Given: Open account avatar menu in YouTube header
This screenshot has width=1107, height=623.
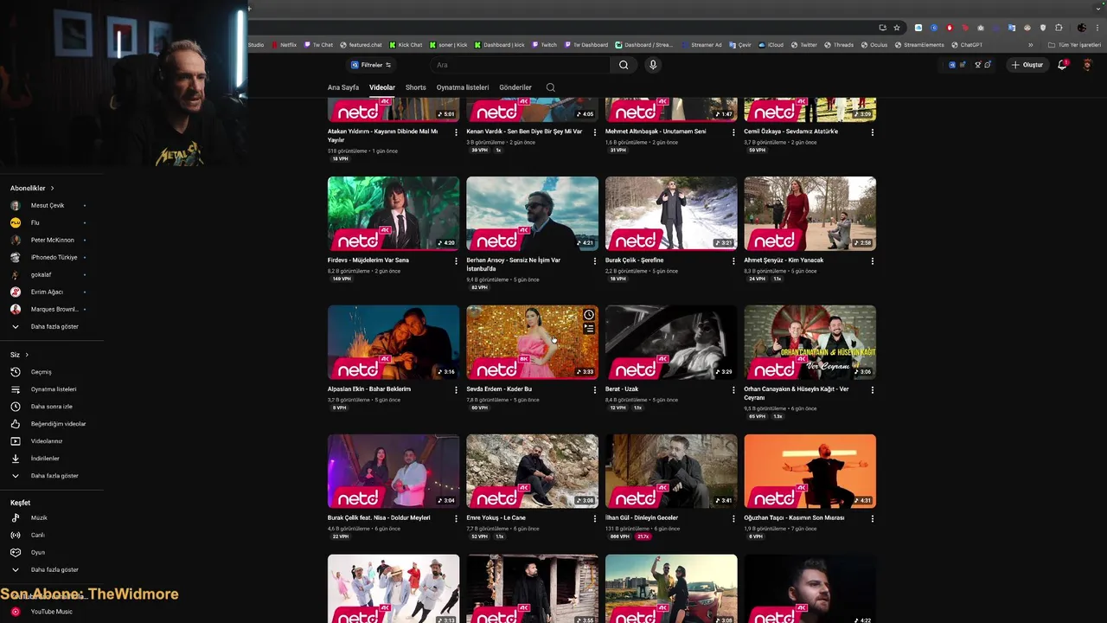Looking at the screenshot, I should pyautogui.click(x=1088, y=65).
